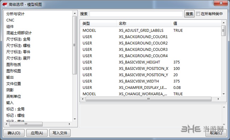Click the 100 value of XS_BASICVIEW_POSITION_X

point(177,68)
